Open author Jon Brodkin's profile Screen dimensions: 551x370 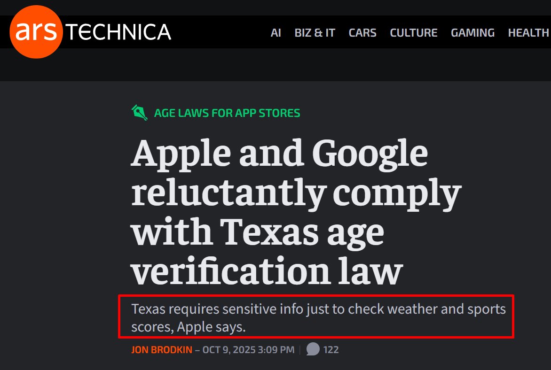tap(162, 350)
